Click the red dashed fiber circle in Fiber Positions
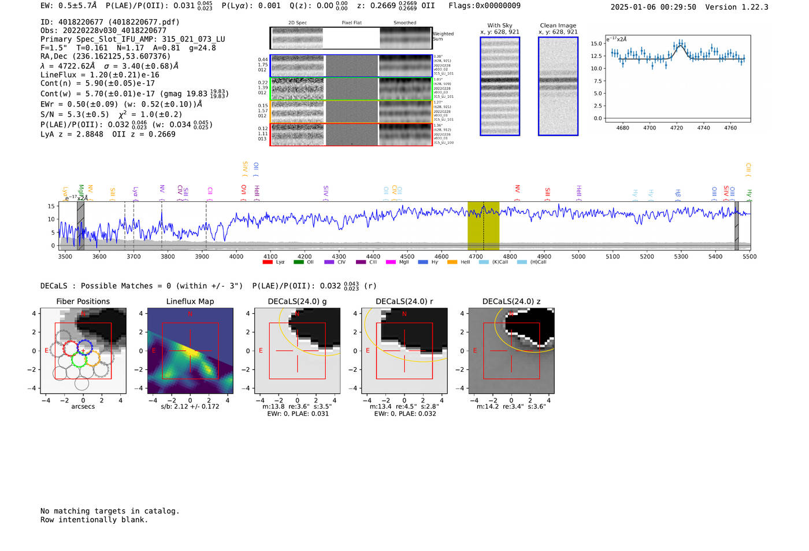 70,349
